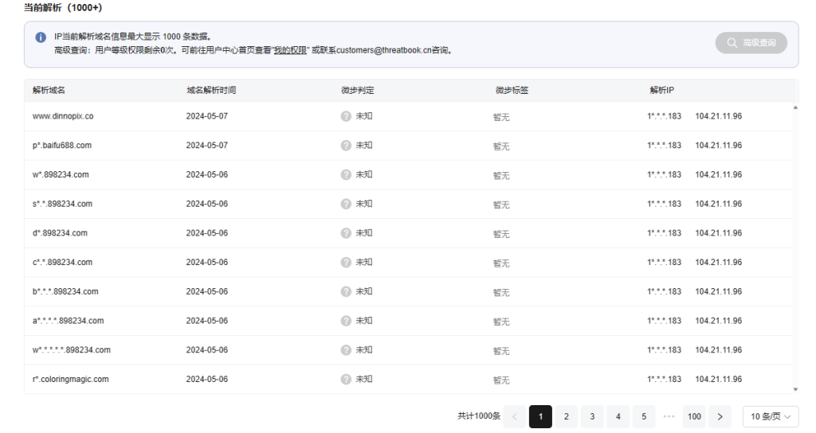Image resolution: width=816 pixels, height=433 pixels.
Task: Select page 2 in pagination
Action: pos(566,416)
